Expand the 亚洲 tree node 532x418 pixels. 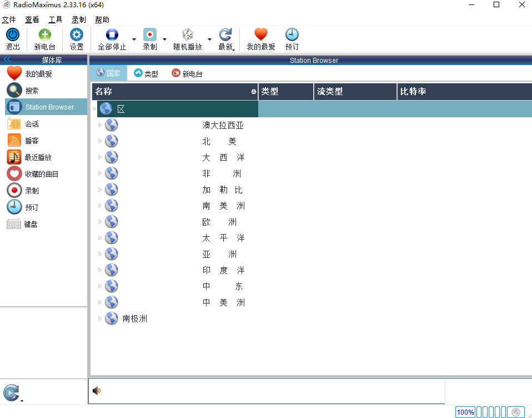tap(100, 254)
